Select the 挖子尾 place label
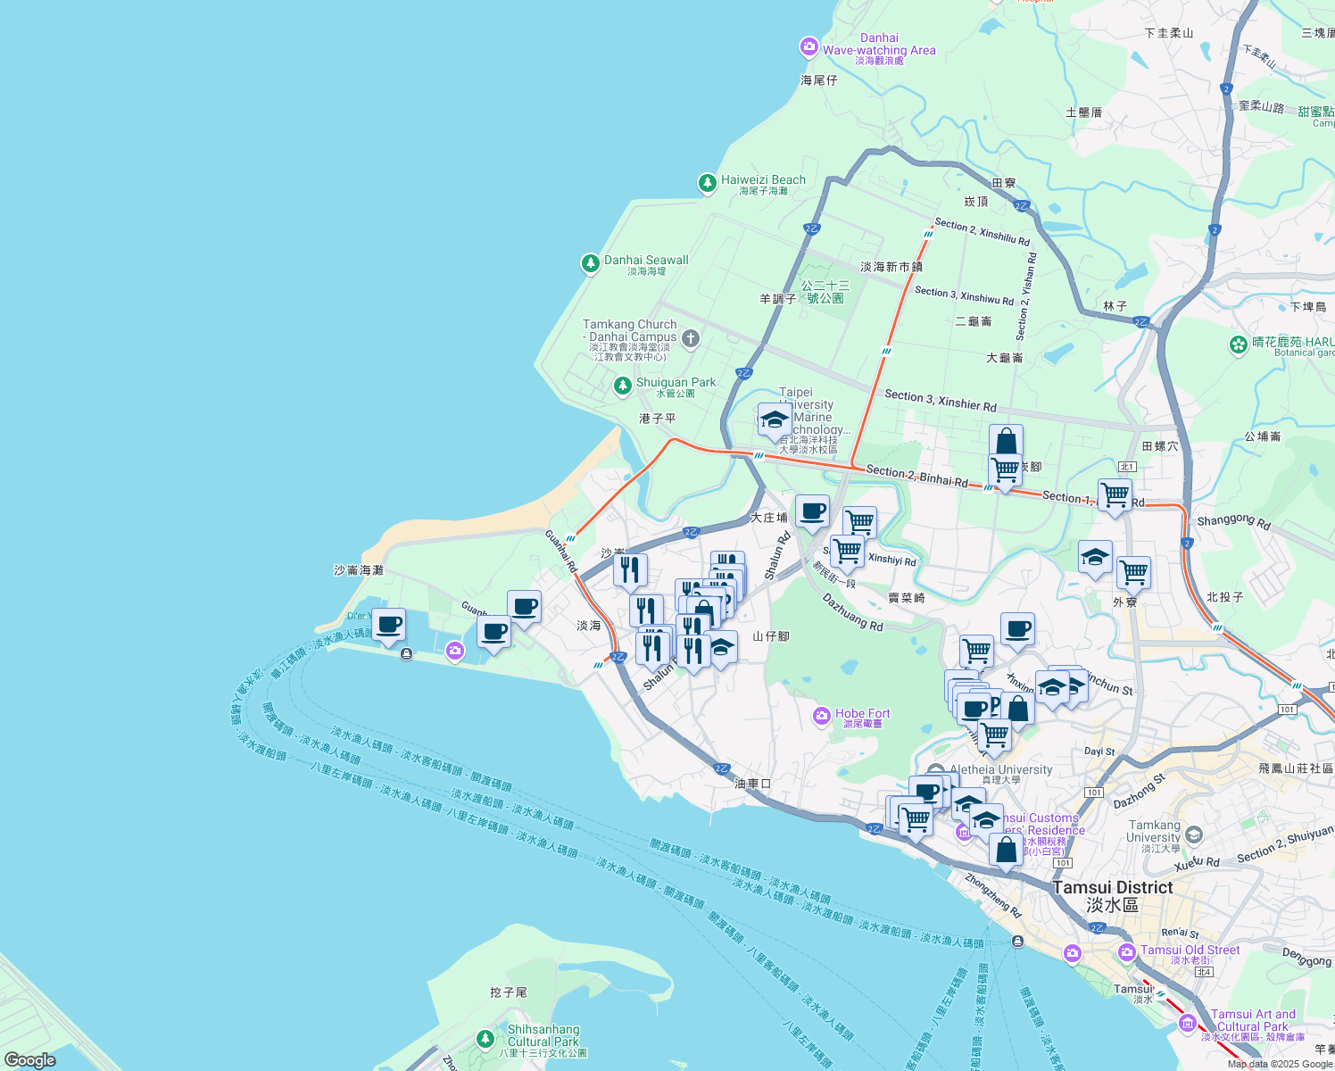Screen dimensions: 1335x1071 (x=509, y=992)
